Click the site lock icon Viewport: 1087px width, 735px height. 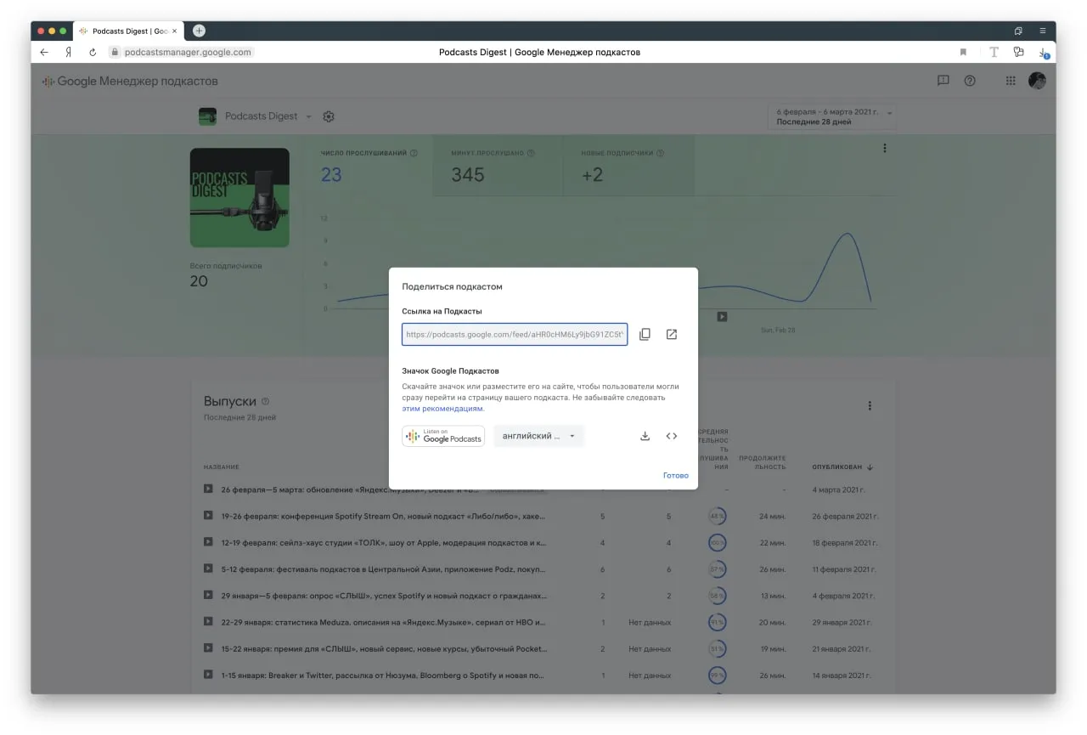click(x=115, y=52)
